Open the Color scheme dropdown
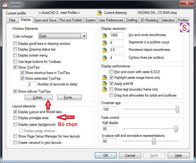Image resolution: width=196 pixels, height=163 pixels. [63, 36]
